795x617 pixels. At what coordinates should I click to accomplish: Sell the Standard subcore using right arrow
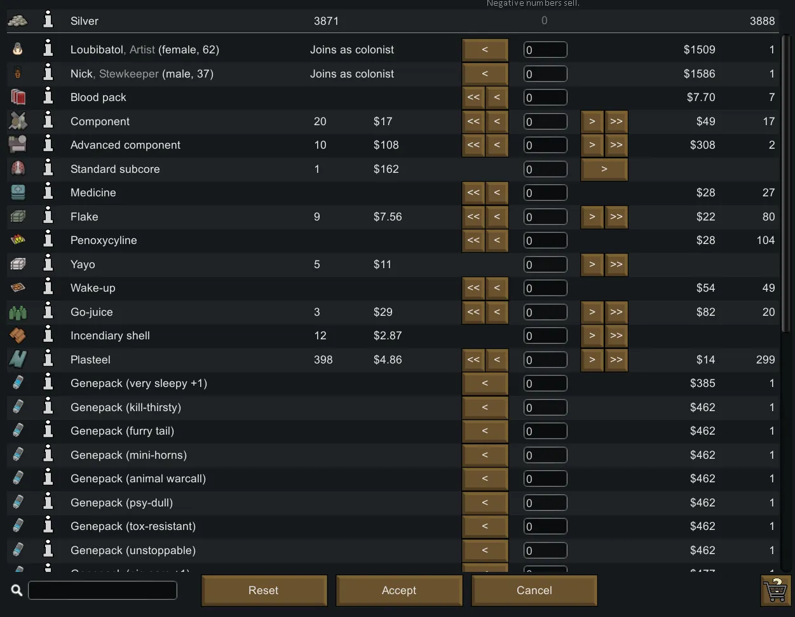pos(604,169)
